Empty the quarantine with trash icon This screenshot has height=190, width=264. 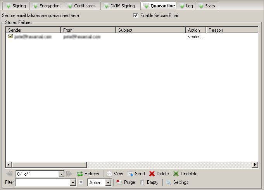[x=142, y=182]
